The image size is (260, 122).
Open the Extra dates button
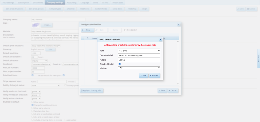click(x=117, y=9)
